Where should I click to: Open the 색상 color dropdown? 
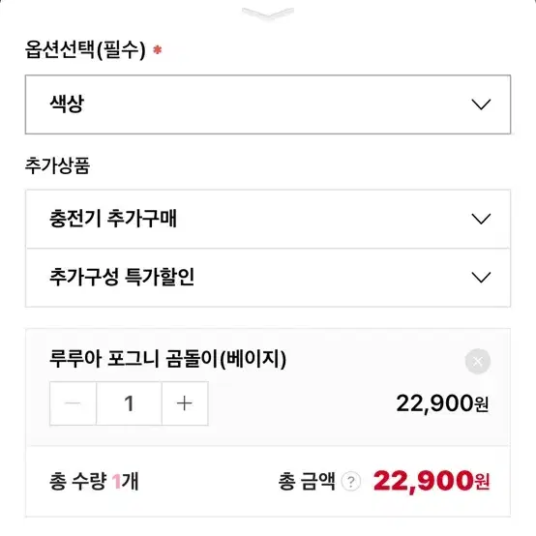click(x=268, y=104)
